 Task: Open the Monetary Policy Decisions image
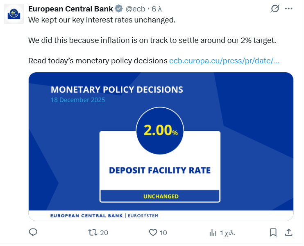tap(161, 146)
